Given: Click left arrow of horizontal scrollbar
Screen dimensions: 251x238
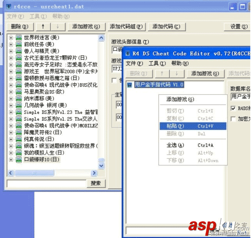Looking at the screenshot, I should (x=11, y=173).
